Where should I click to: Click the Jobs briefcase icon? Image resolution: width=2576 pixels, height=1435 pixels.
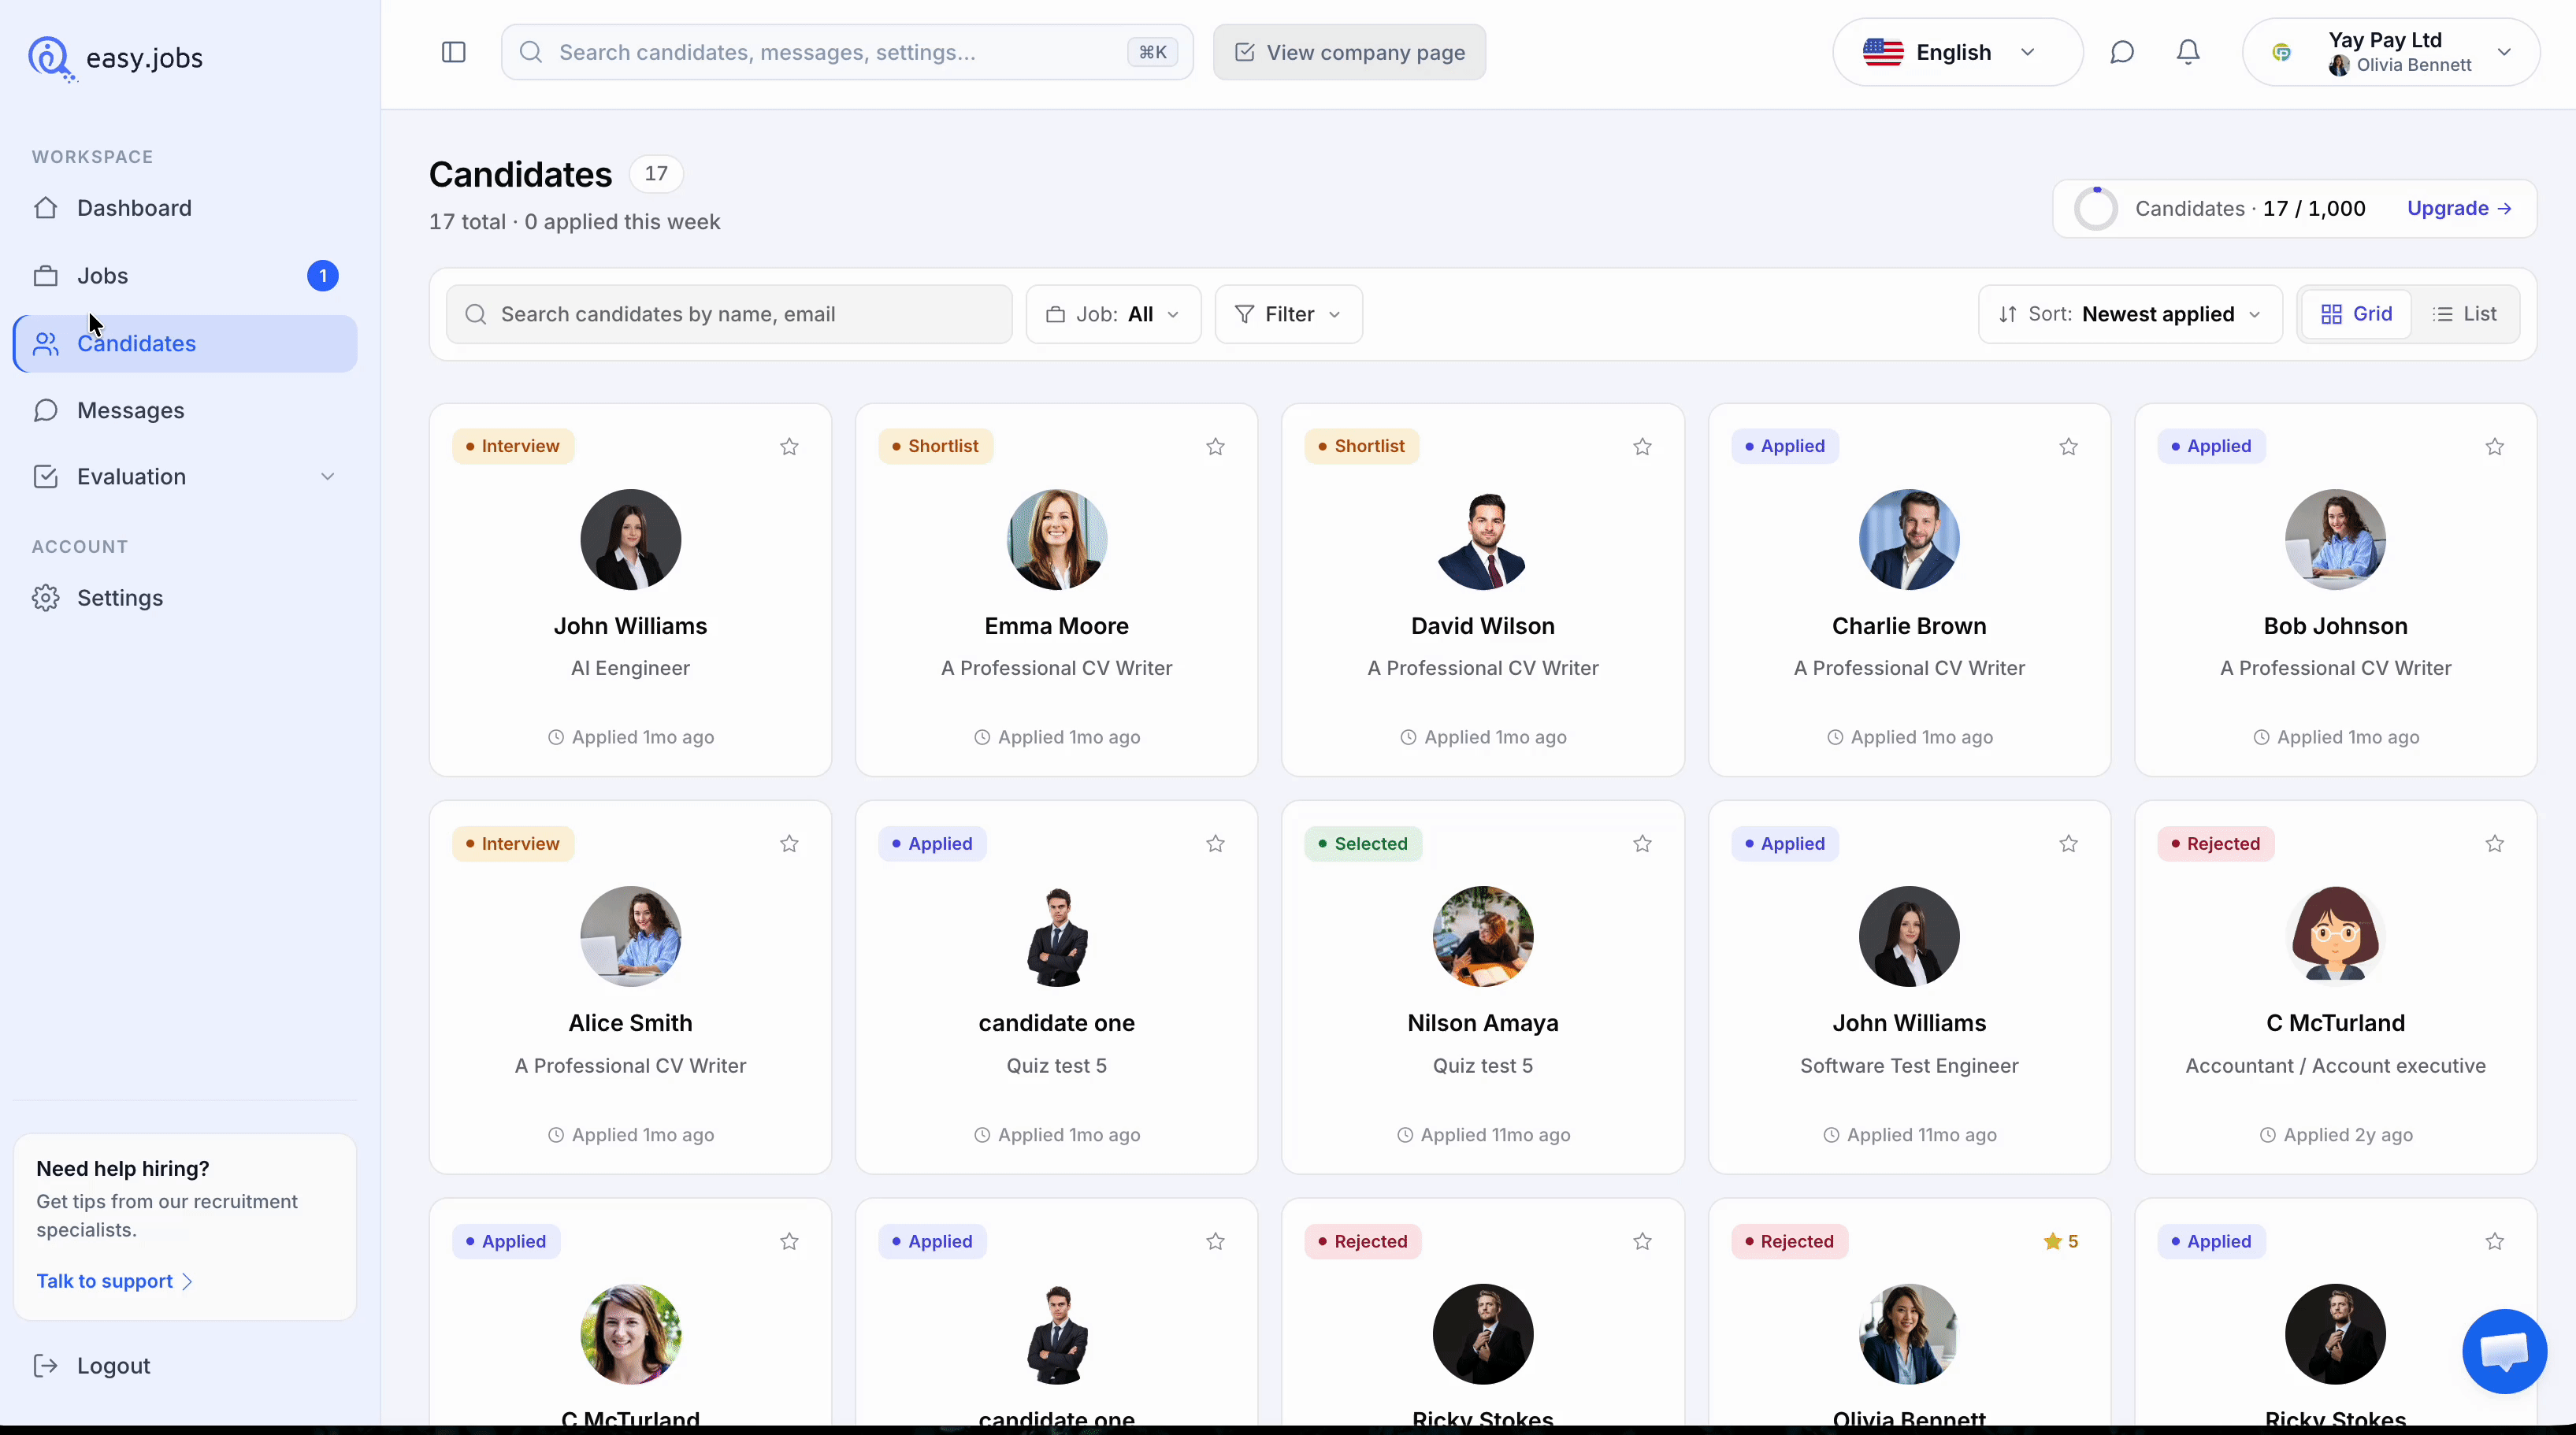click(x=45, y=276)
